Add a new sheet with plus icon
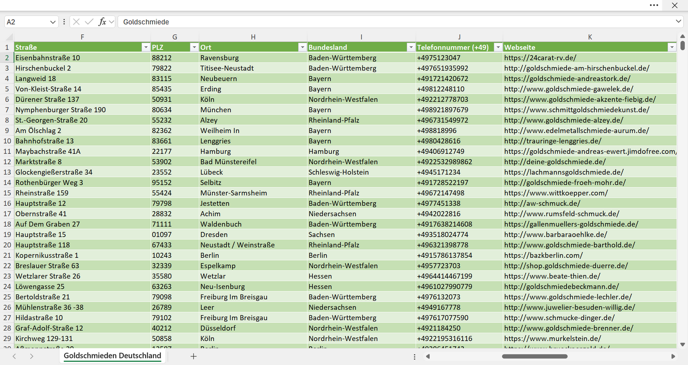 pyautogui.click(x=193, y=356)
